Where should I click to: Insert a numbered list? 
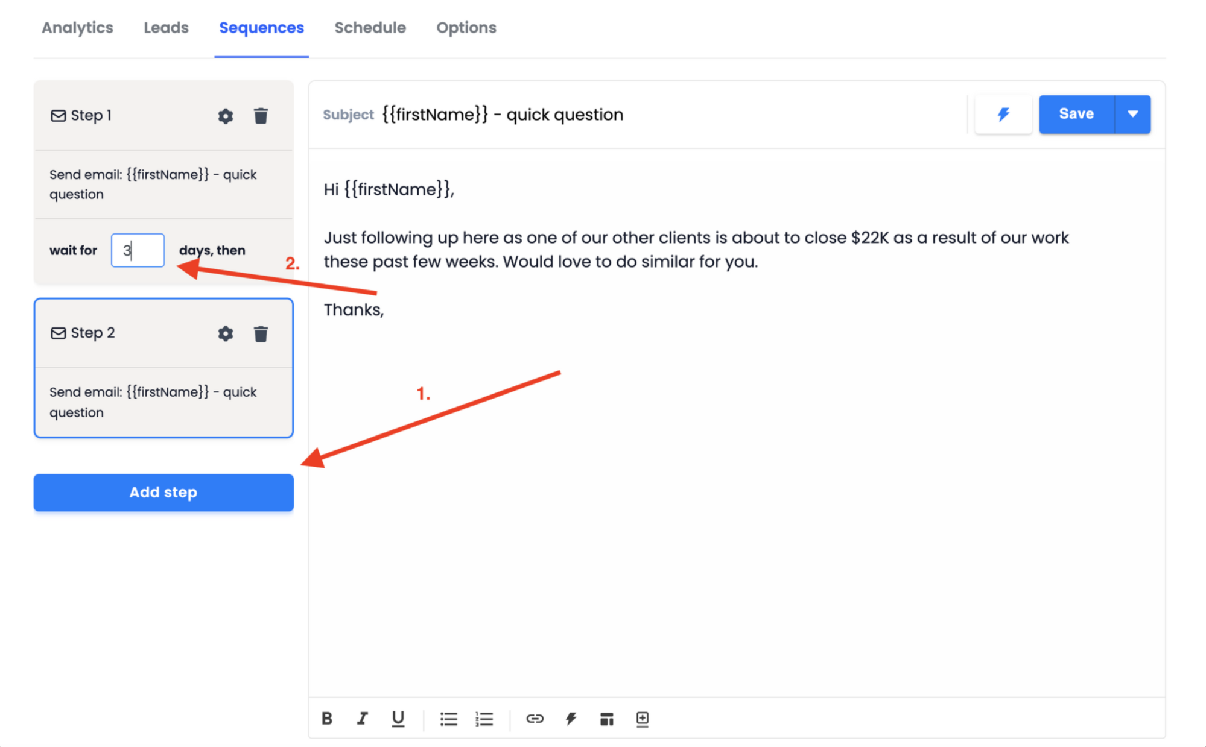[484, 719]
